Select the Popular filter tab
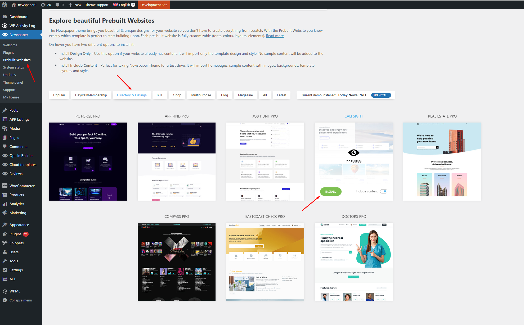The width and height of the screenshot is (524, 325). click(59, 95)
